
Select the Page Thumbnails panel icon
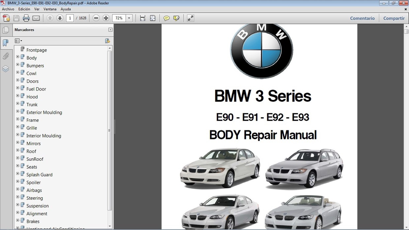(x=6, y=30)
